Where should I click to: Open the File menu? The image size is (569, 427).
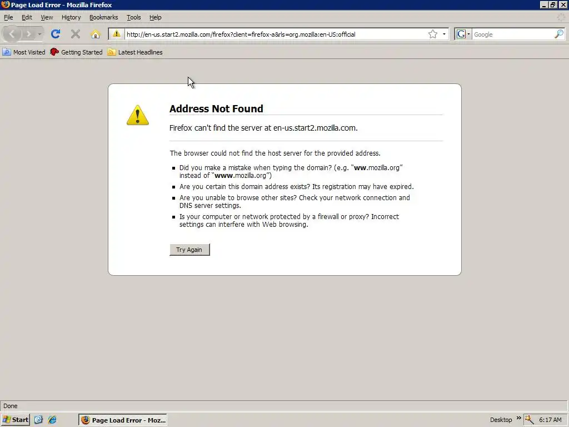click(x=8, y=17)
